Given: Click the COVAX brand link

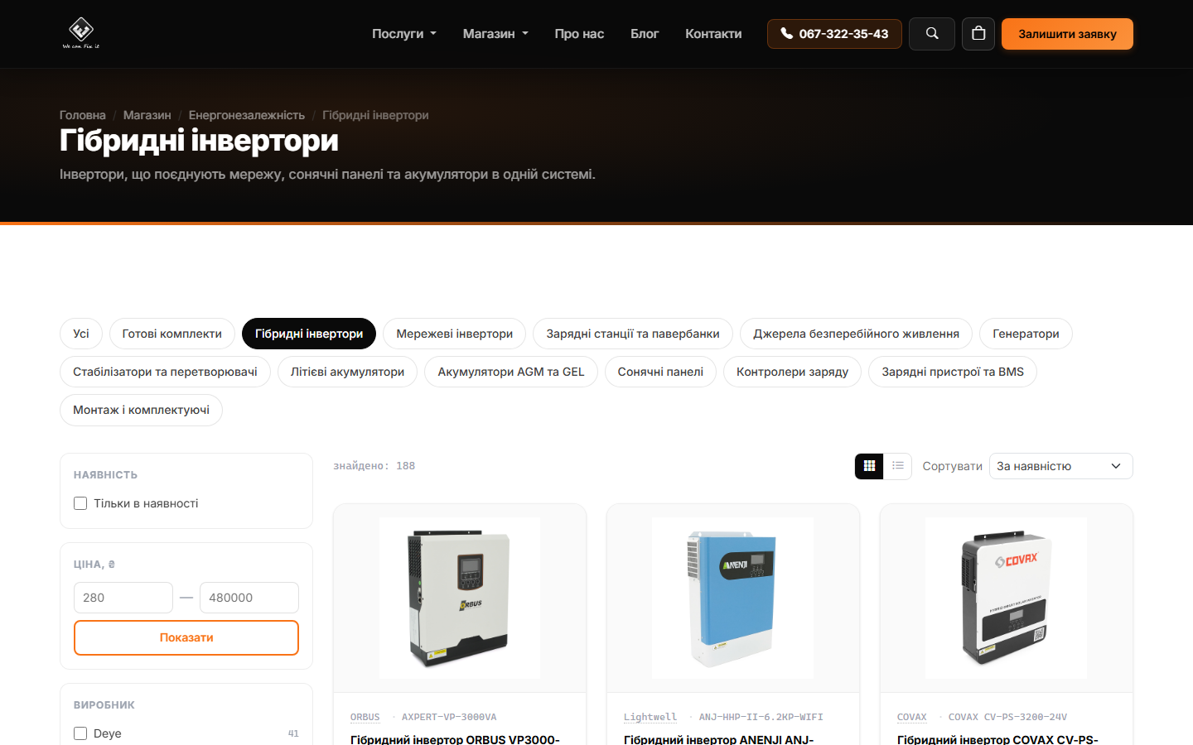Looking at the screenshot, I should pos(912,717).
